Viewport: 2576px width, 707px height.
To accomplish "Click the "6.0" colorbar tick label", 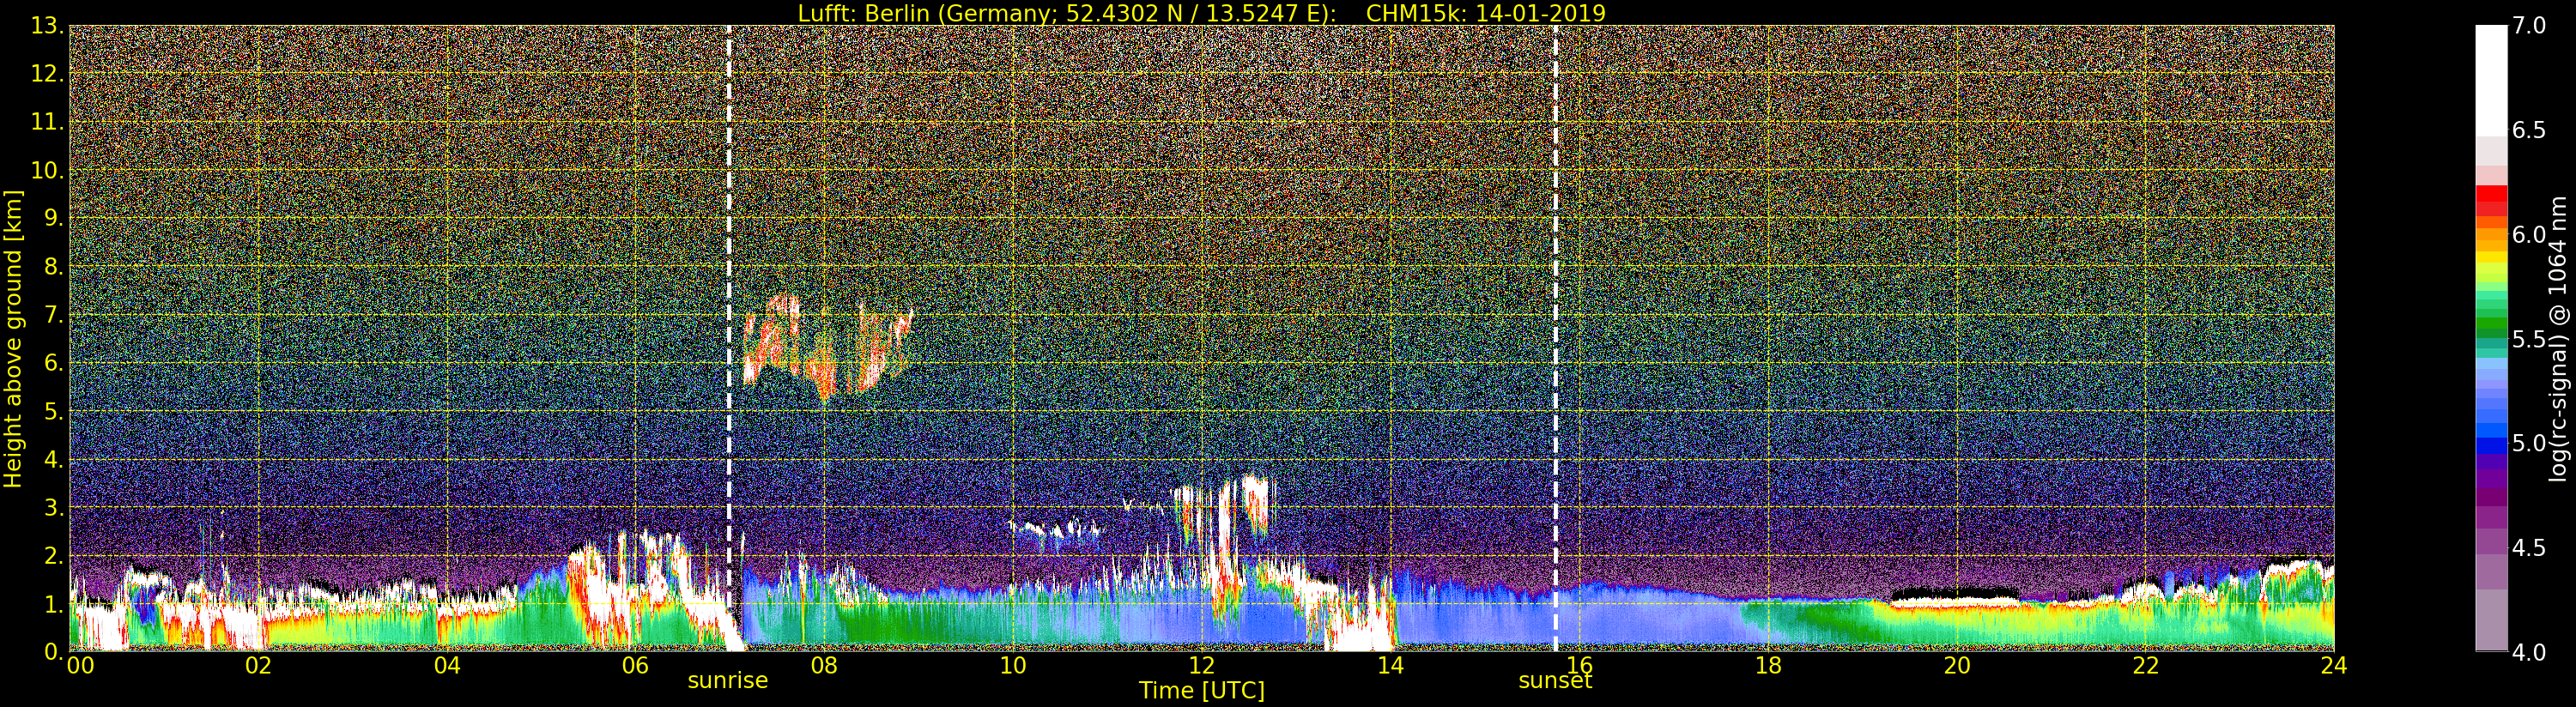I will (2529, 234).
